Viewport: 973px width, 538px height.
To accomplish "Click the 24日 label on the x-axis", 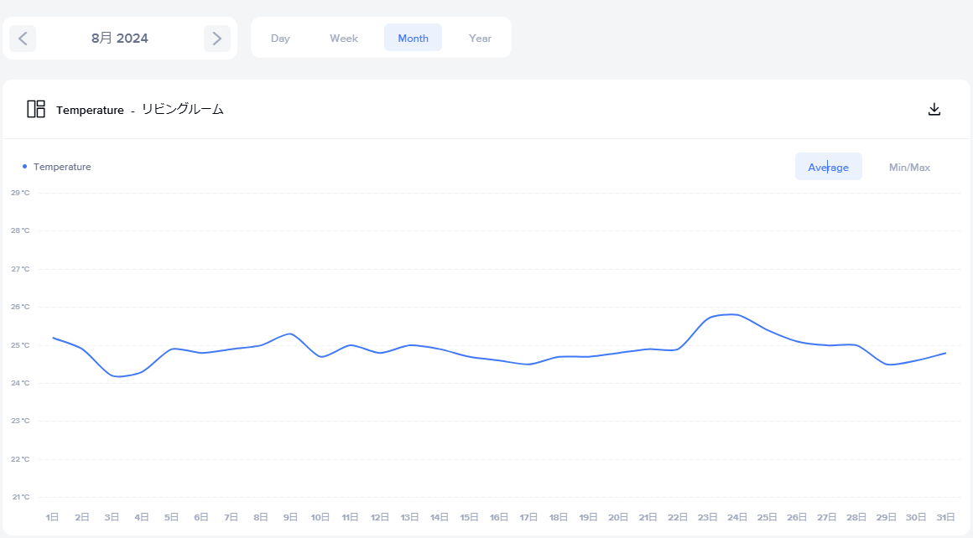I will click(x=737, y=518).
